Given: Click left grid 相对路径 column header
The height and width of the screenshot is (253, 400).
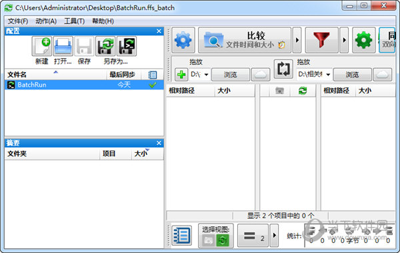Looking at the screenshot, I should 190,91.
